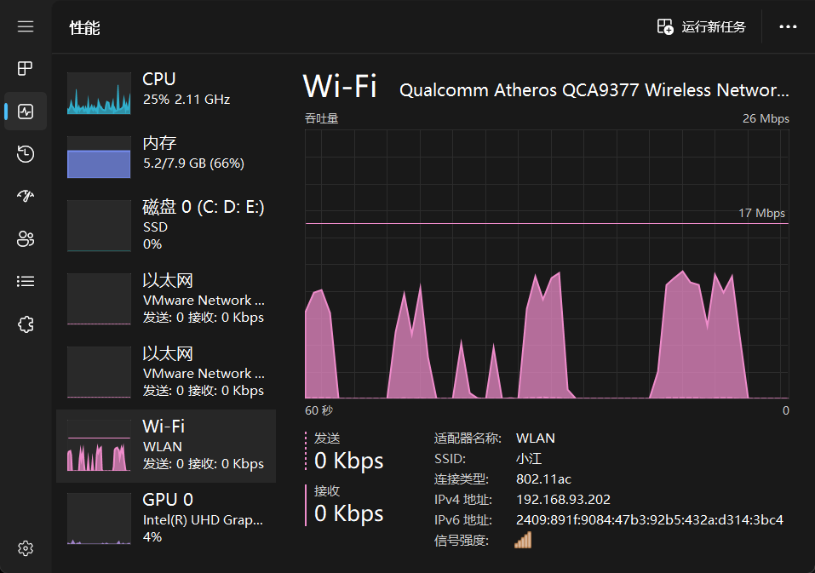Open the Startup apps page icon
The height and width of the screenshot is (573, 815).
26,196
